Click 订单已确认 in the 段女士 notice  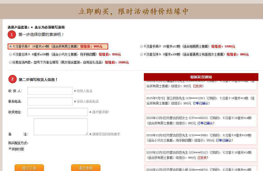tap(205, 123)
